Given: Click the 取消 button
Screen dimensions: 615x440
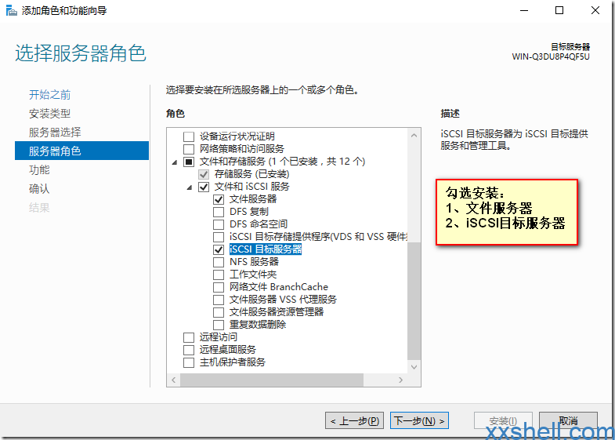Looking at the screenshot, I should (x=568, y=420).
